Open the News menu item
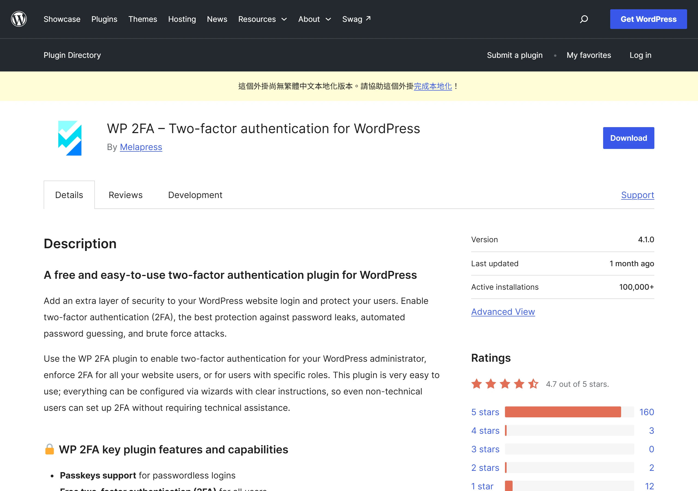Screen dimensions: 698x491 (217, 19)
